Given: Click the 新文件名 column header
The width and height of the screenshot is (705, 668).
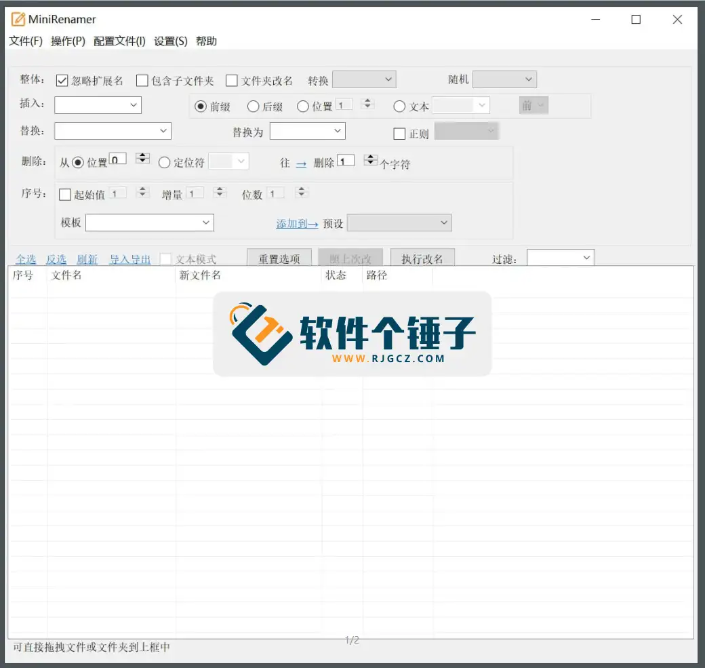Looking at the screenshot, I should [x=248, y=275].
